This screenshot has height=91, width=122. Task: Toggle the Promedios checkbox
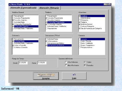pos(85,65)
